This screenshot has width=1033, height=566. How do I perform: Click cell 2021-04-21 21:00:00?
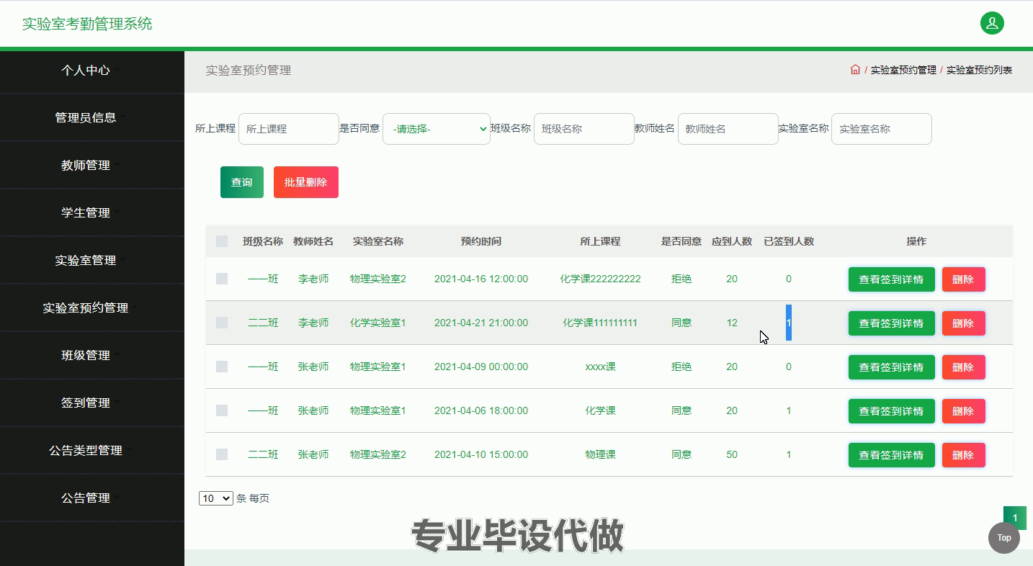click(x=481, y=323)
